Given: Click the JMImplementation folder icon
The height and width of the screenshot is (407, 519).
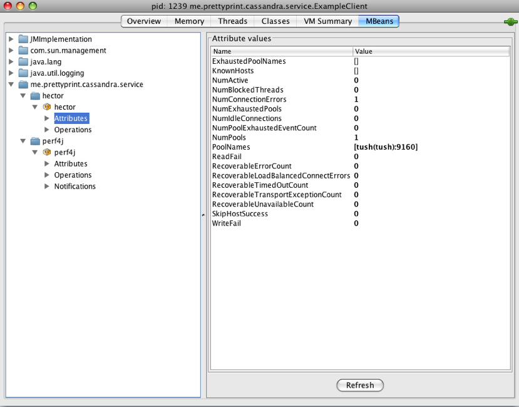Looking at the screenshot, I should (x=23, y=39).
